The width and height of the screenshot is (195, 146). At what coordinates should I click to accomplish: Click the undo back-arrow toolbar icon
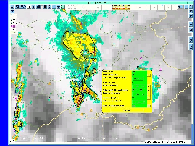[12, 7]
